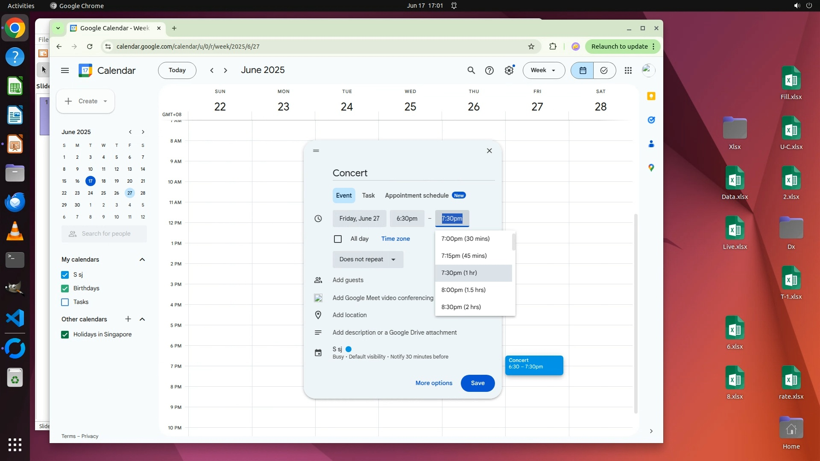Viewport: 820px width, 461px height.
Task: Open the Calendar search icon
Action: 471,70
